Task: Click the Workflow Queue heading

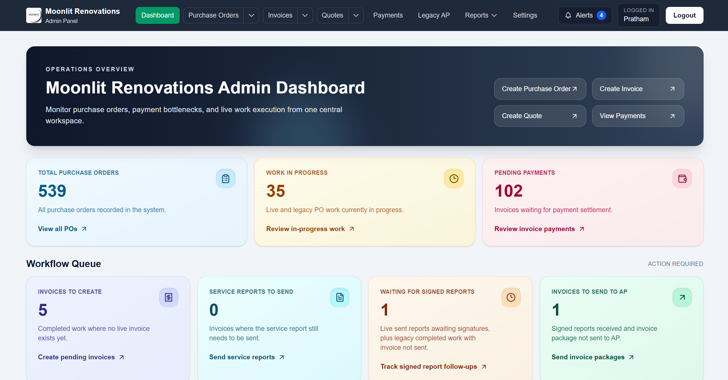Action: [64, 264]
